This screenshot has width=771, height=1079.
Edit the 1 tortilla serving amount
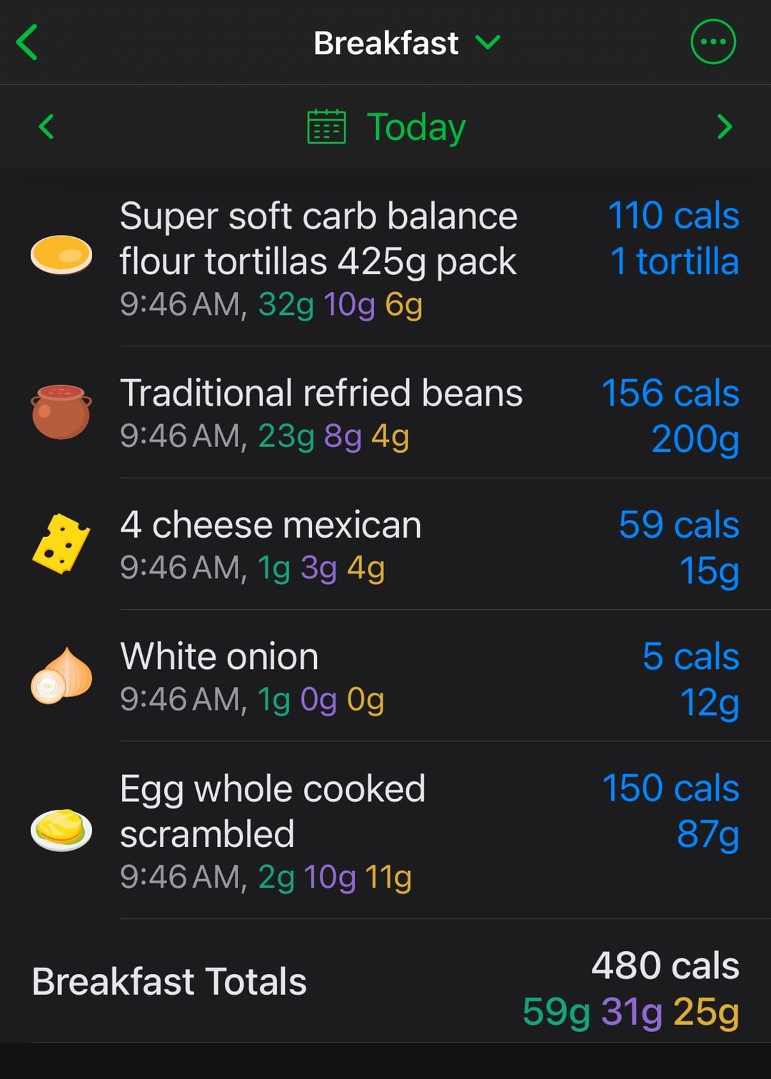675,261
